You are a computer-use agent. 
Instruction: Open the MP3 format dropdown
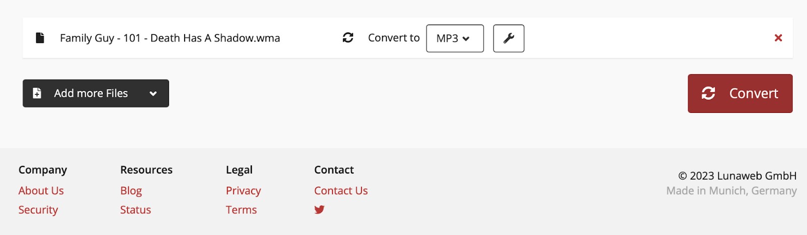[454, 38]
